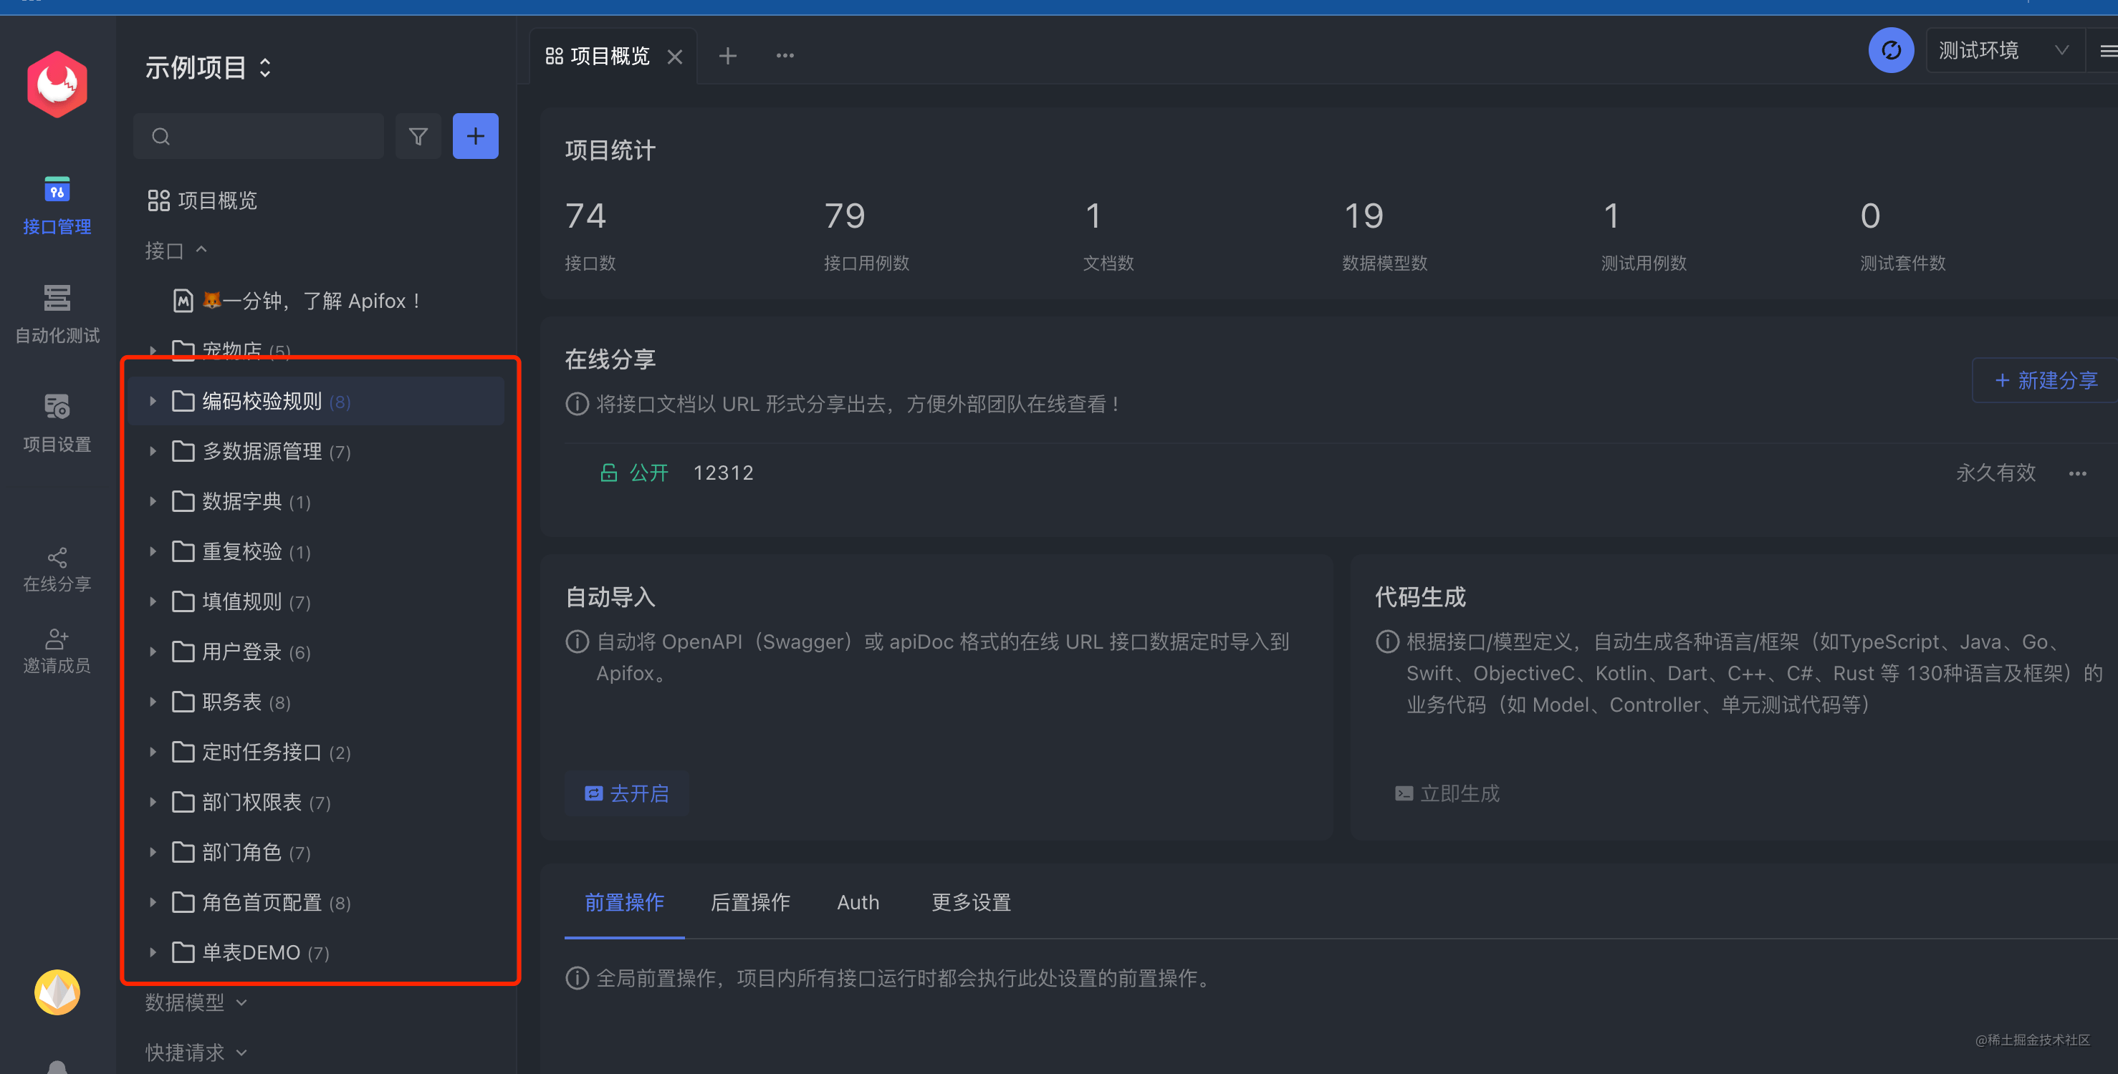Click the blue plus add button
The image size is (2118, 1074).
tap(475, 137)
